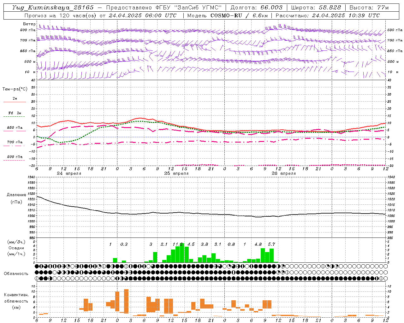404x323 pixels.
Task: Click the 2.1 precipitation total
Action: click(x=164, y=244)
